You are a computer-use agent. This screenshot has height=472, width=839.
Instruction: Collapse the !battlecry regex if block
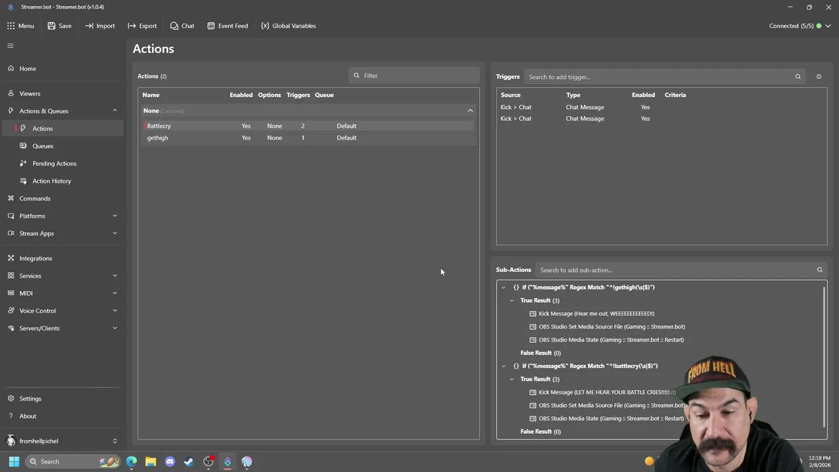click(x=503, y=366)
